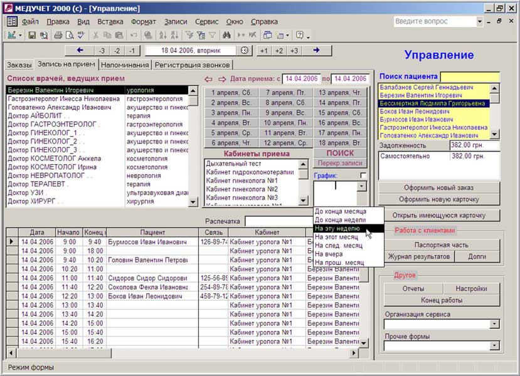Open the Введите вопрос dropdown arrow

[479, 21]
